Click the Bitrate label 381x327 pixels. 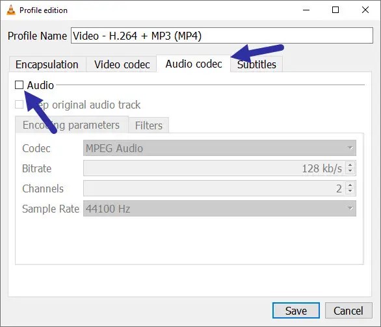point(36,168)
